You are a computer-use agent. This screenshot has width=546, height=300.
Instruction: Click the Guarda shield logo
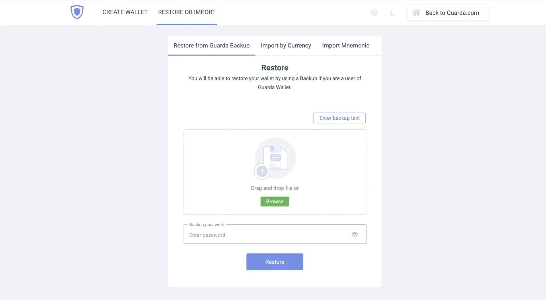[77, 12]
